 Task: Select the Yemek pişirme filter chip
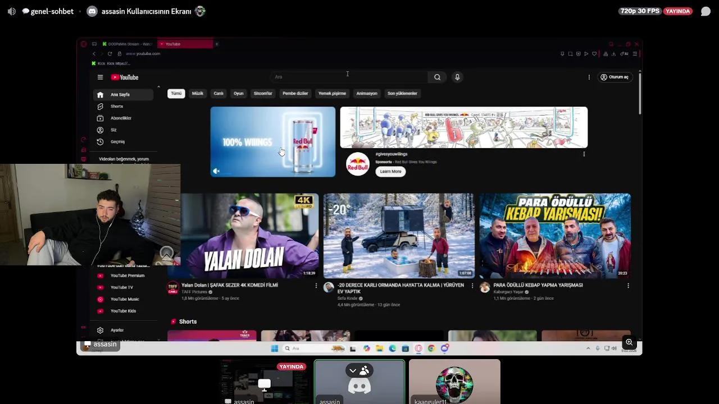(332, 93)
